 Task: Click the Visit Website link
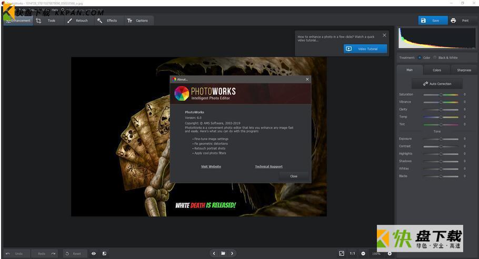click(211, 167)
